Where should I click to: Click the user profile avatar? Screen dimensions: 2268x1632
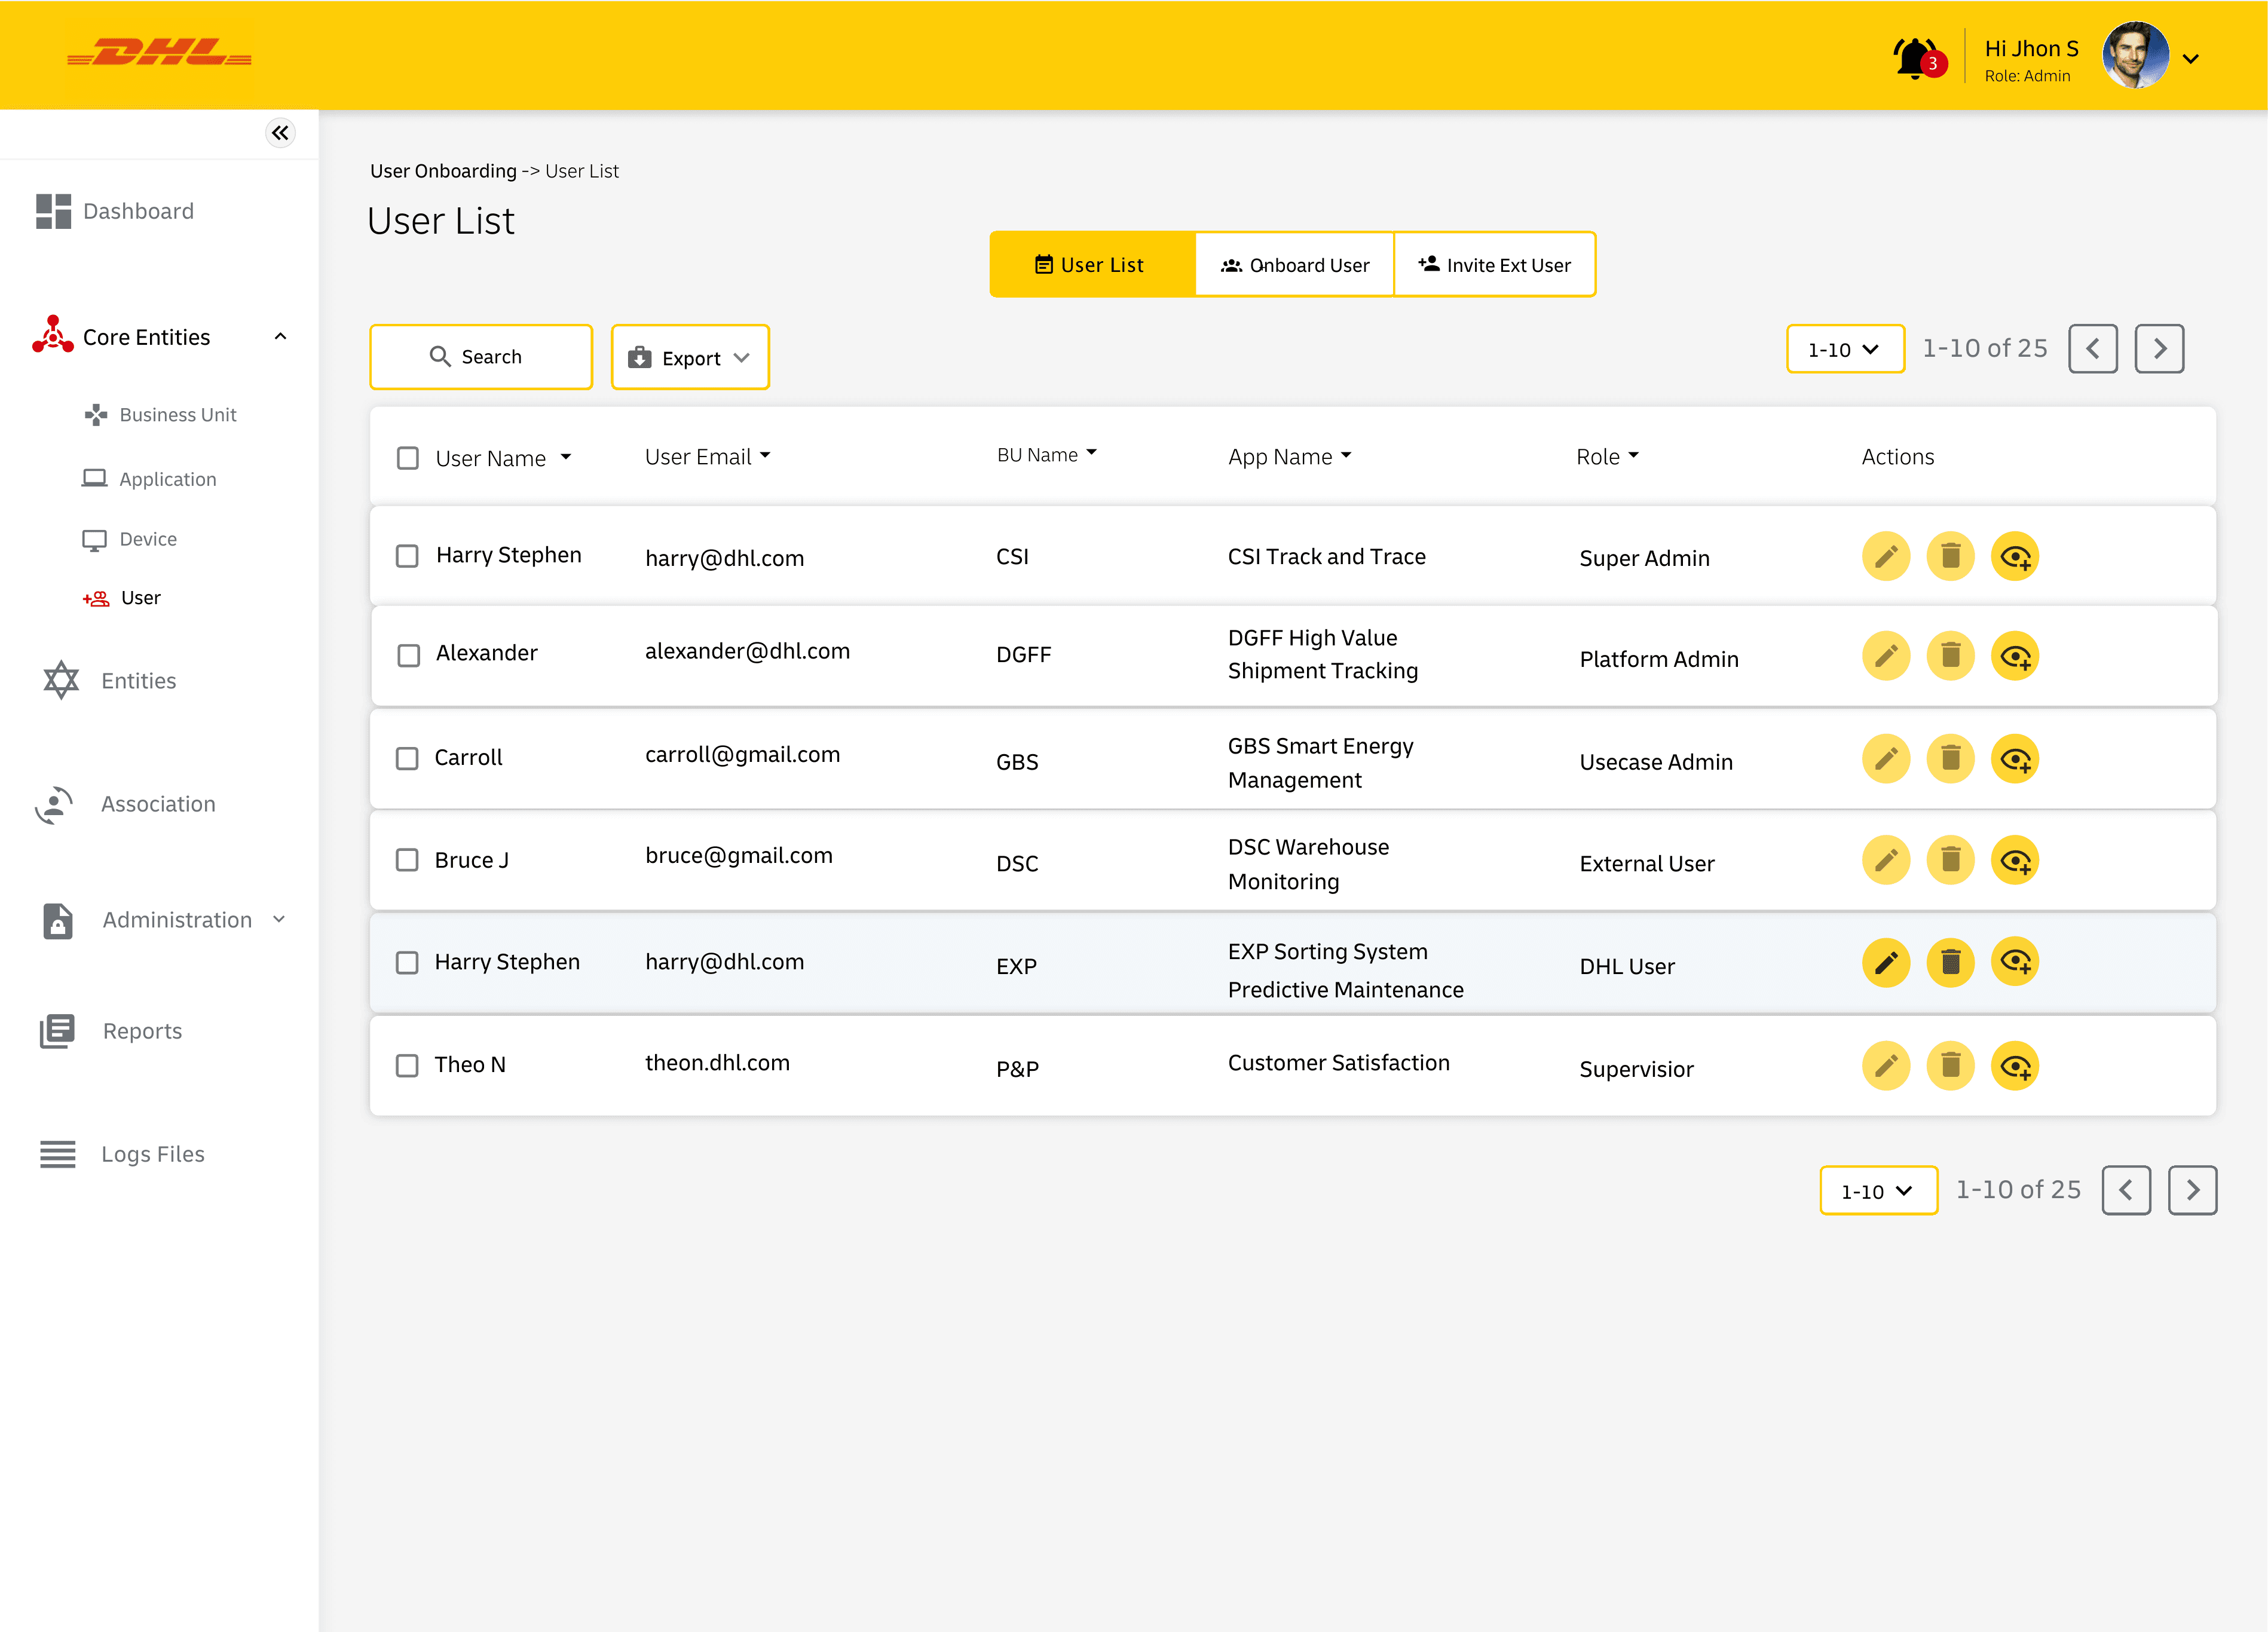pos(2136,56)
